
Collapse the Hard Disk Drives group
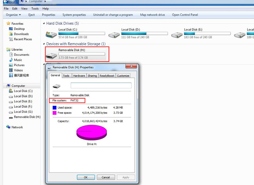pos(44,23)
